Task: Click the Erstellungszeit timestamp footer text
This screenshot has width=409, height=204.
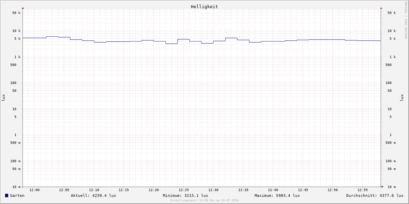Action: tap(204, 201)
